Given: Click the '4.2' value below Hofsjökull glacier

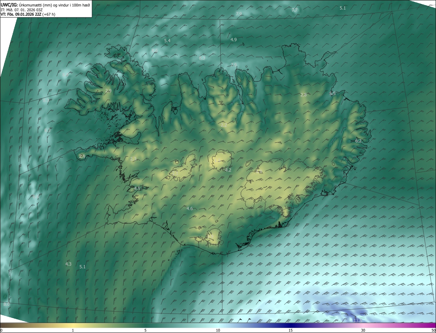Looking at the screenshot, I should (x=228, y=170).
